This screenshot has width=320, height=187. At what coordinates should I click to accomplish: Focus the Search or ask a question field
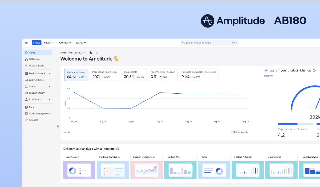pos(209,43)
